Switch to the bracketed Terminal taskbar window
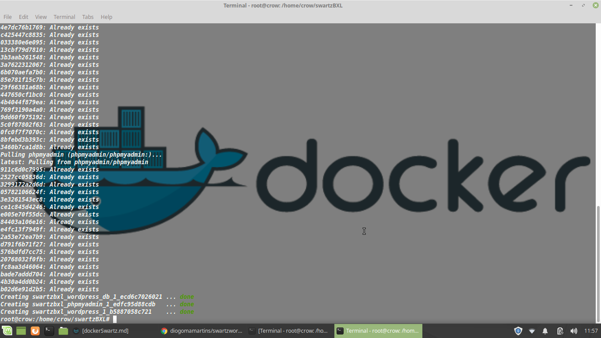Viewport: 601px width, 338px height. tap(290, 331)
